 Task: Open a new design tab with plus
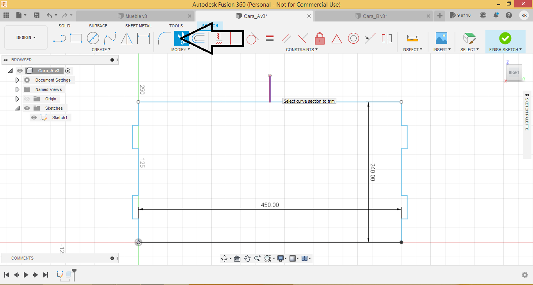pyautogui.click(x=440, y=16)
